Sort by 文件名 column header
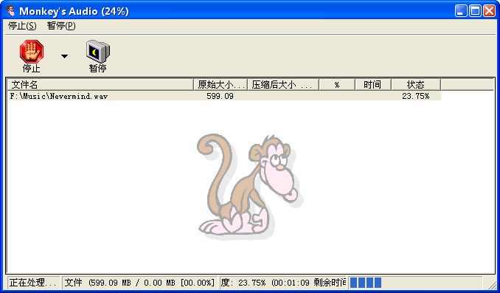The height and width of the screenshot is (293, 500). tap(100, 85)
